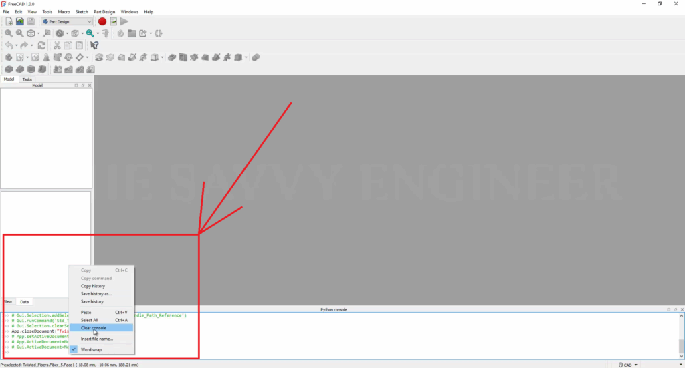Choose Save history as... entry
Viewport: 685px width, 368px height.
click(102, 294)
